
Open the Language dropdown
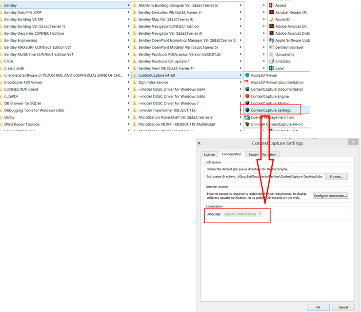point(242,214)
